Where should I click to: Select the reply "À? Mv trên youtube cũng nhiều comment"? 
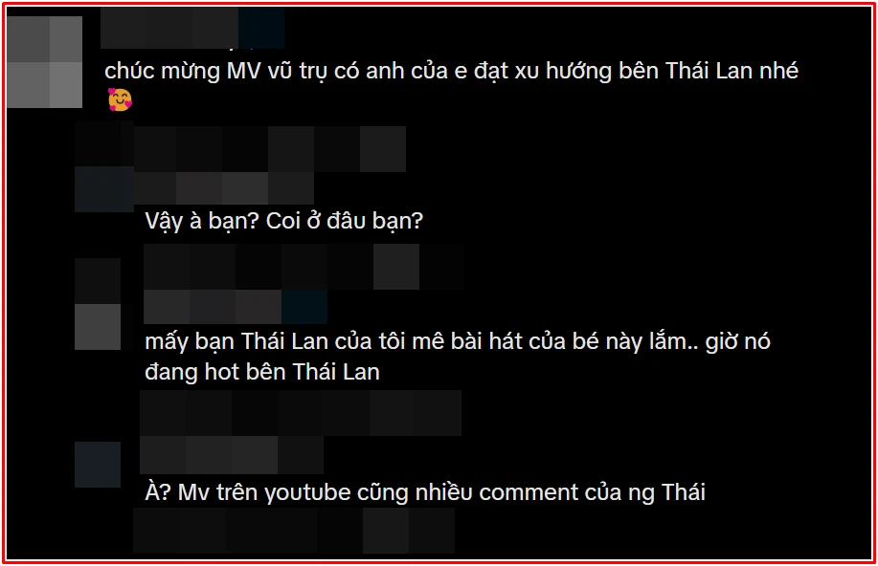425,492
